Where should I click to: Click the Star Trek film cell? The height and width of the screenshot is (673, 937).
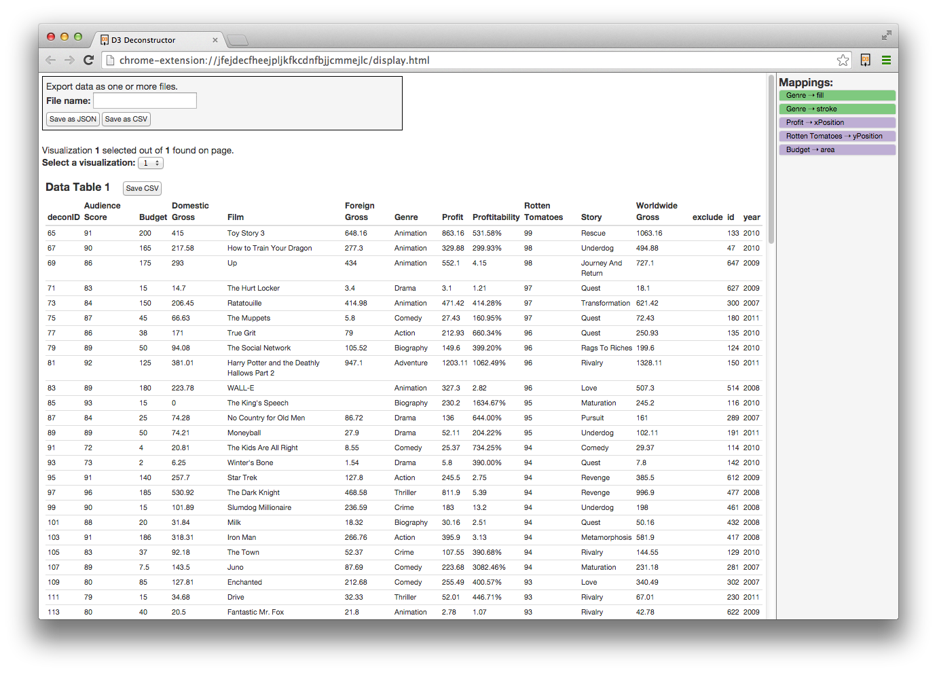(x=242, y=477)
